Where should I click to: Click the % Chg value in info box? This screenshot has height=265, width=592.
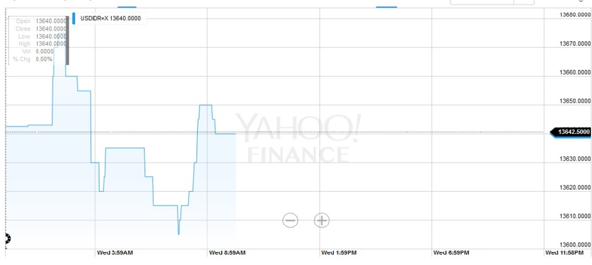[44, 59]
